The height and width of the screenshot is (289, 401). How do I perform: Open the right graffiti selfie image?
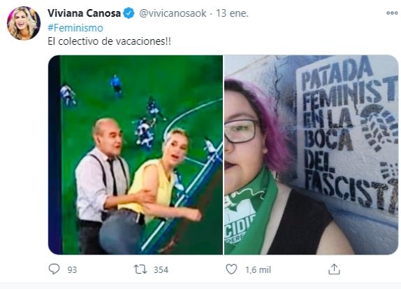(312, 155)
